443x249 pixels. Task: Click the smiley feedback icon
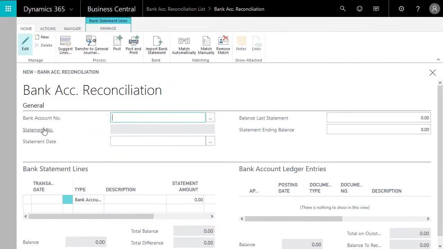pyautogui.click(x=360, y=9)
